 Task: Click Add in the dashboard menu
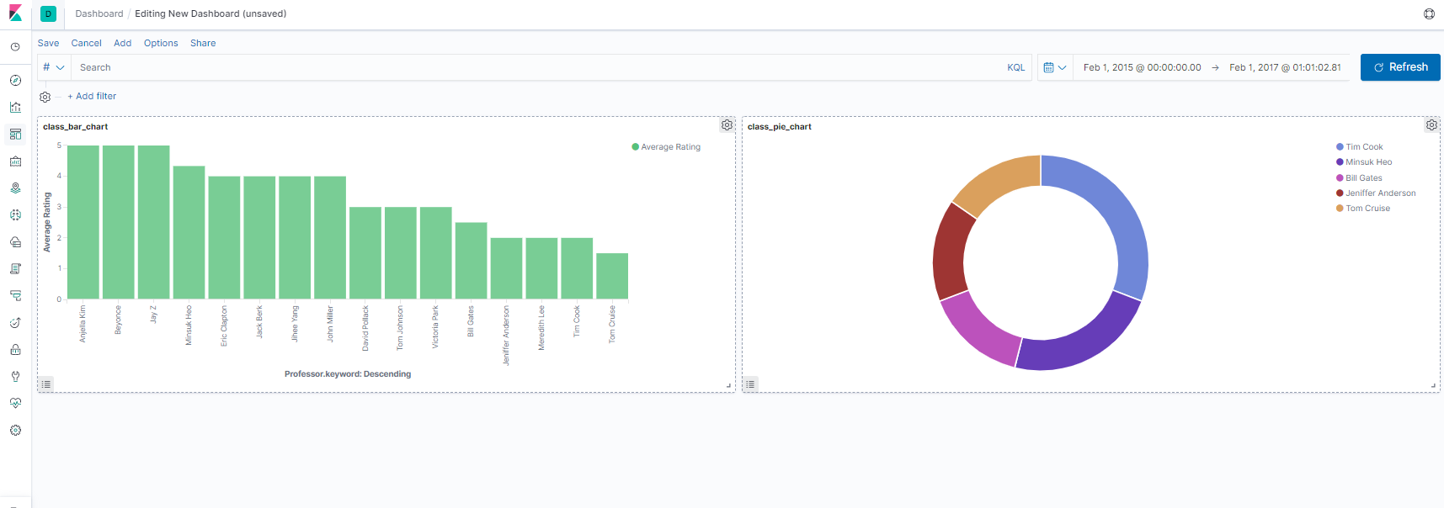[x=123, y=43]
